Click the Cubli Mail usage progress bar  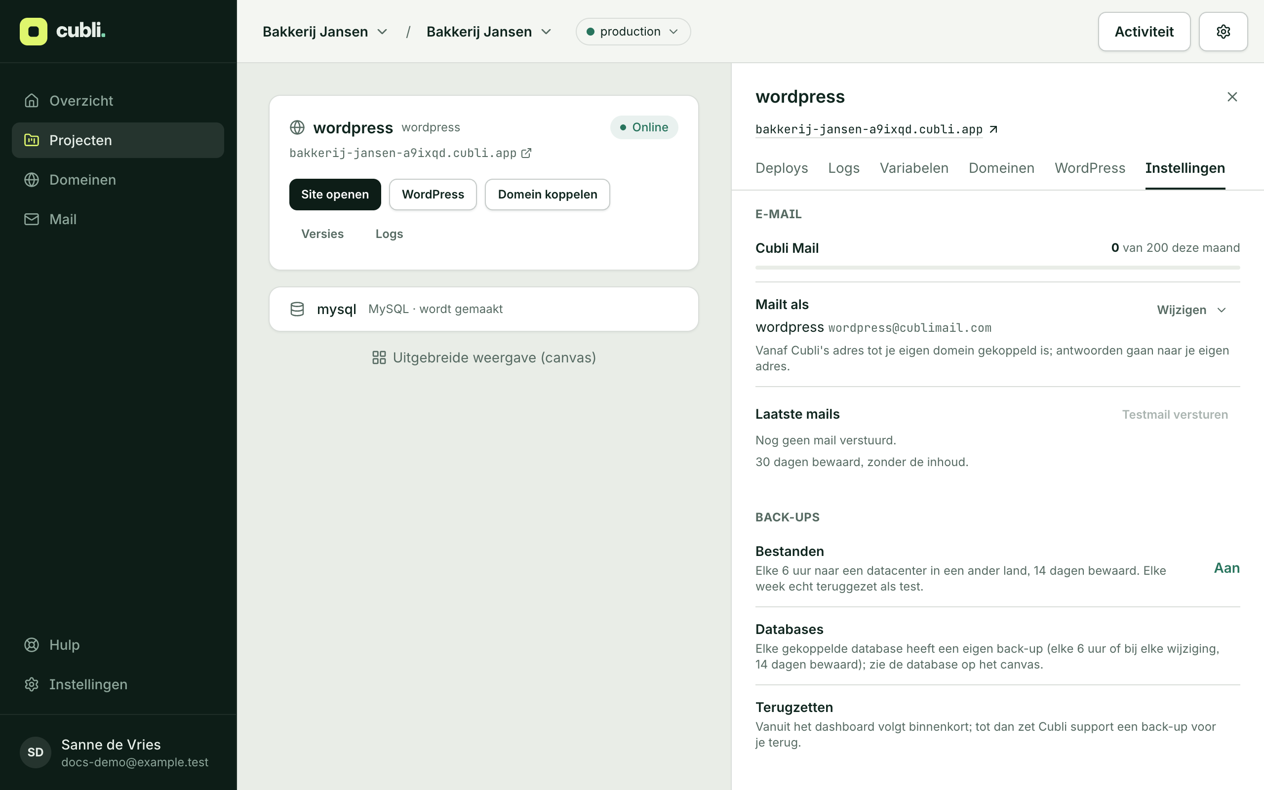[997, 268]
